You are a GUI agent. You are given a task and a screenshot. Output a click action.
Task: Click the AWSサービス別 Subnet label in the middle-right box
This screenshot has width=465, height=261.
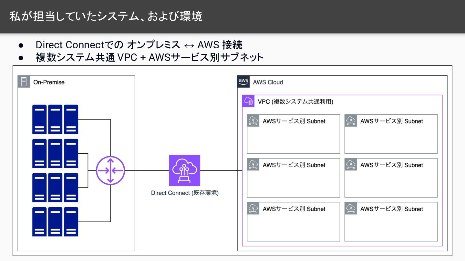pyautogui.click(x=391, y=165)
